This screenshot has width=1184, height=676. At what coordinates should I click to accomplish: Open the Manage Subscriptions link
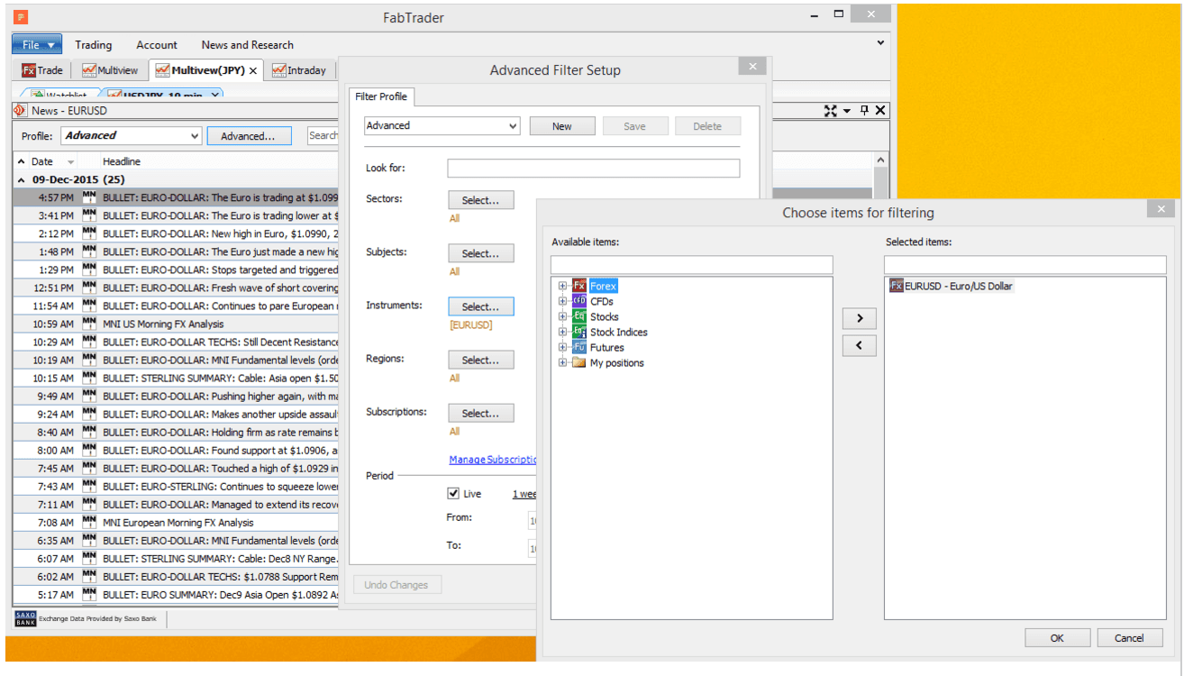pos(493,460)
